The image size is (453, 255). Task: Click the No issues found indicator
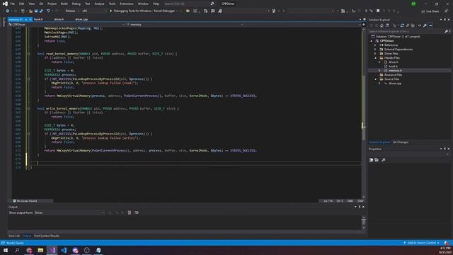pos(25,201)
